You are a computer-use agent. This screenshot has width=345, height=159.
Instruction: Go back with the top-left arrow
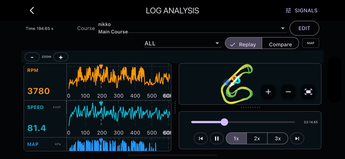click(x=32, y=10)
